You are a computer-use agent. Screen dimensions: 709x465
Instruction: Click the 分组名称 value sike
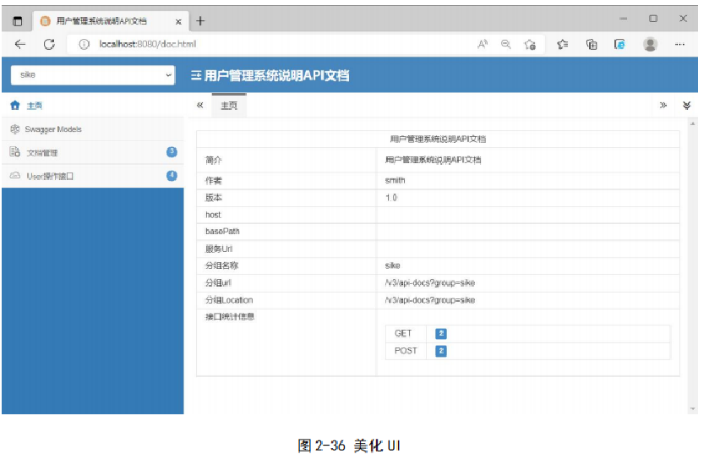(392, 265)
